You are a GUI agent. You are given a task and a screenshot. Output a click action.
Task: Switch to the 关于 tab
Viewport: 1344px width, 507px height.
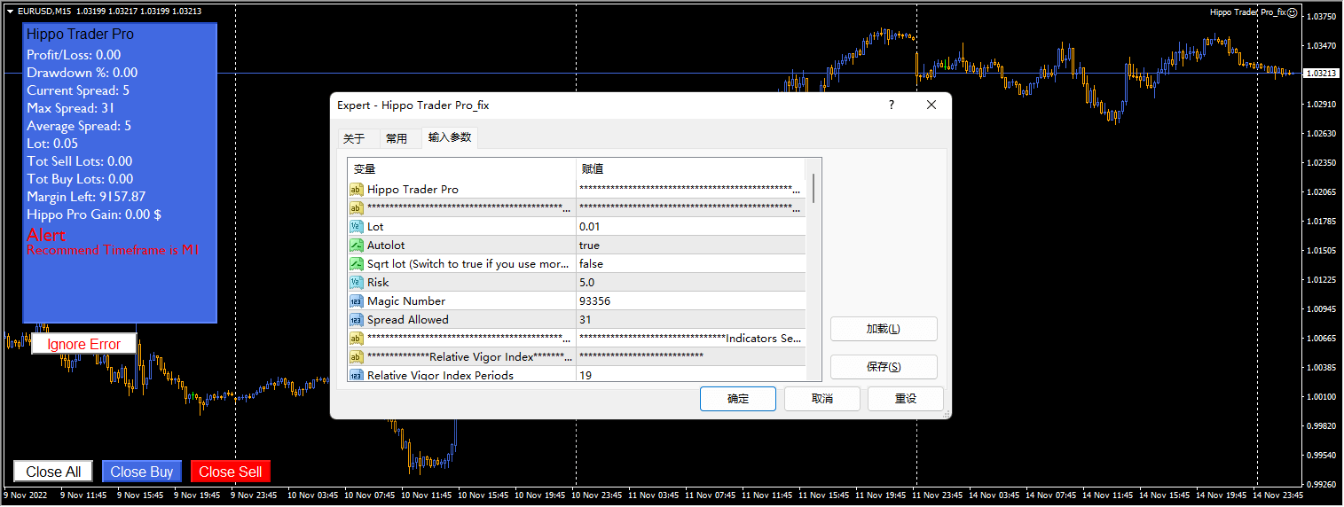(354, 138)
